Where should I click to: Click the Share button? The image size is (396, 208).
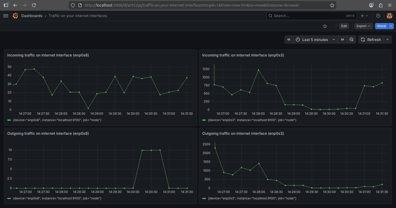pos(381,26)
